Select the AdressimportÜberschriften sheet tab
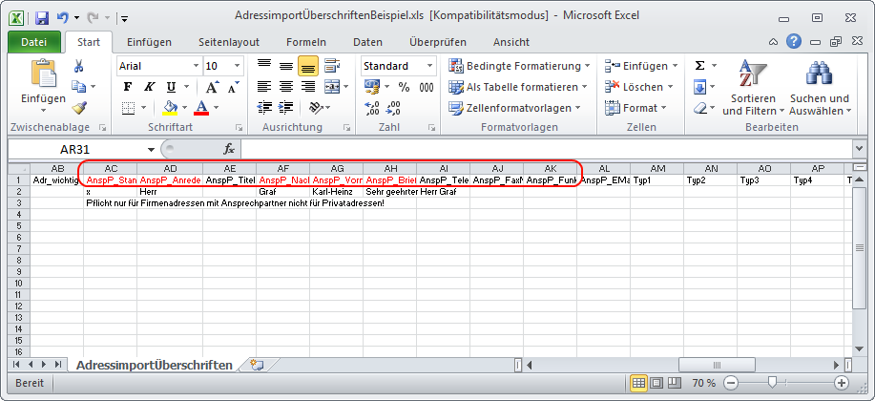This screenshot has width=875, height=401. [x=154, y=366]
